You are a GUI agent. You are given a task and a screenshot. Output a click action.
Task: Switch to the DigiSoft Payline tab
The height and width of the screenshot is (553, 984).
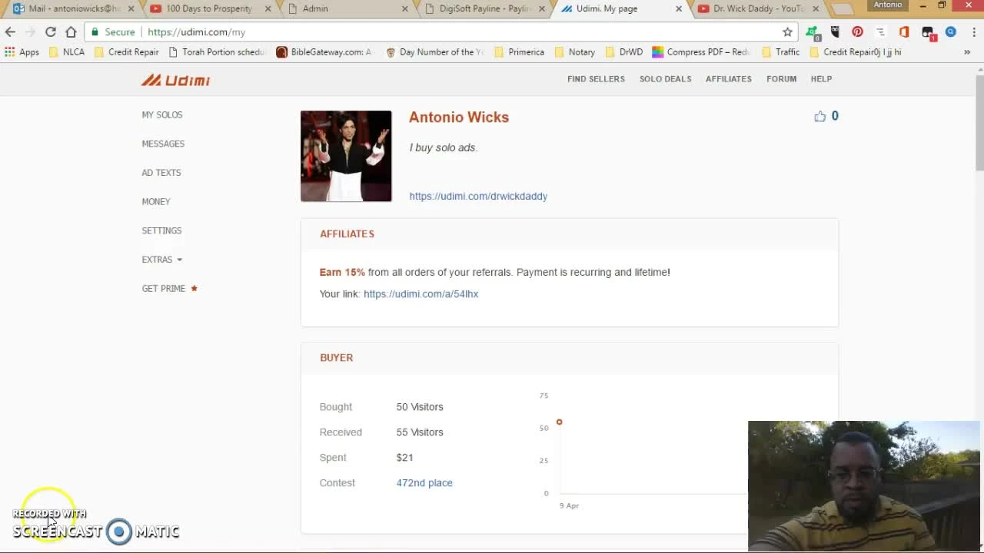pos(484,9)
